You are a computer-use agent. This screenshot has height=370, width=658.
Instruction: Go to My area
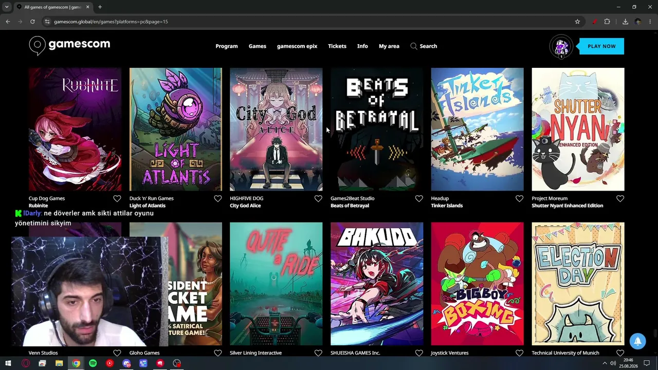[389, 46]
